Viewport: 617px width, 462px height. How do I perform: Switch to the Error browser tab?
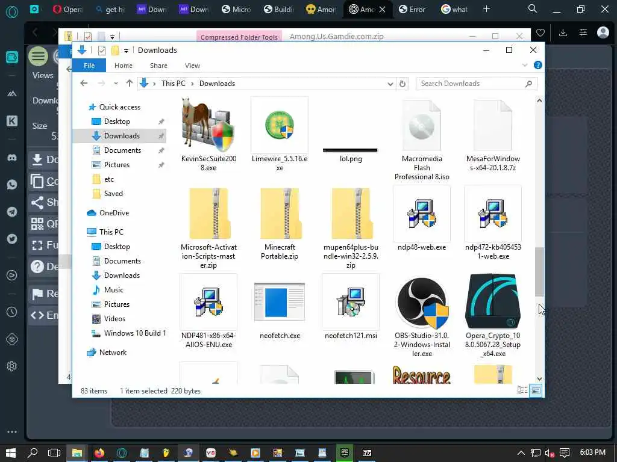[x=412, y=9]
